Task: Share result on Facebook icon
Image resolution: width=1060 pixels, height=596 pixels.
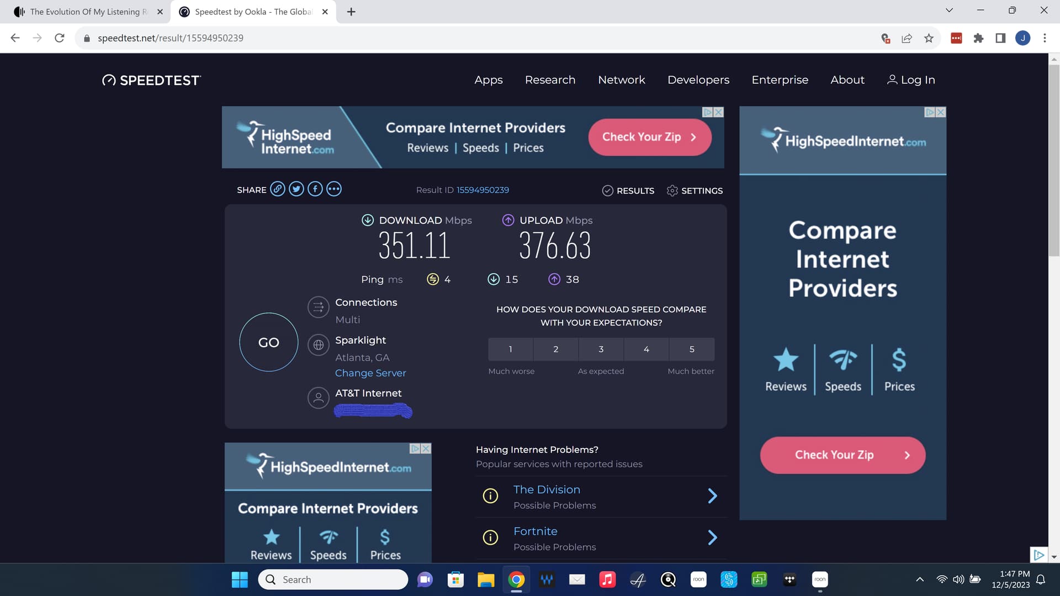Action: [x=315, y=189]
